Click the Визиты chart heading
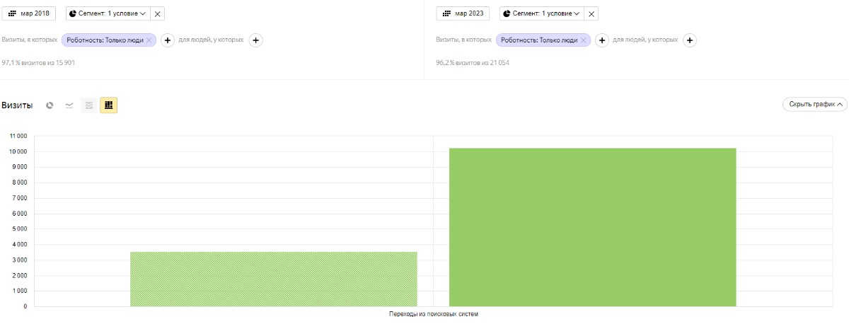Screen dimensions: 849x324 click(x=17, y=105)
